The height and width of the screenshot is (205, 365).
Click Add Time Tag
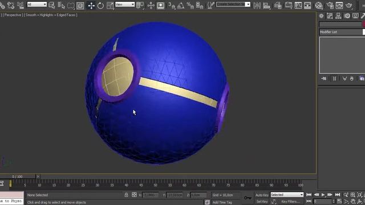(x=222, y=202)
